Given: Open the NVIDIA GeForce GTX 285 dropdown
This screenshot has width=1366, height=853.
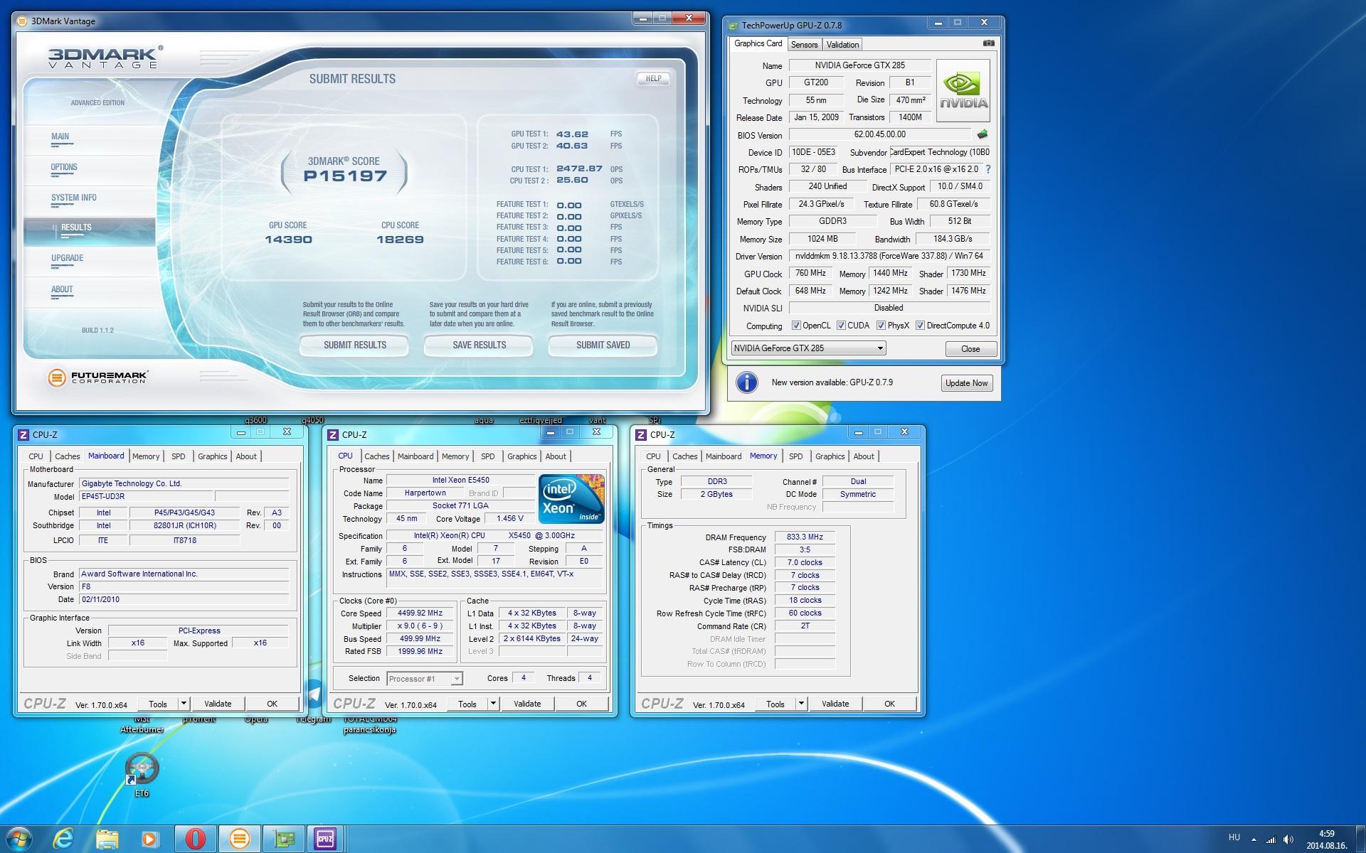Looking at the screenshot, I should (880, 348).
